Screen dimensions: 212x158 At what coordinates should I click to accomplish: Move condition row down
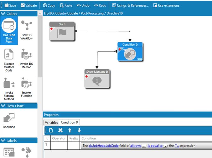tap(79, 131)
